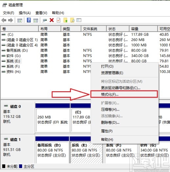Viewport: 170px width, 172px height.
Task: Select the (磁盘 0 磁盘分区 4) volume row
Action: (85, 45)
